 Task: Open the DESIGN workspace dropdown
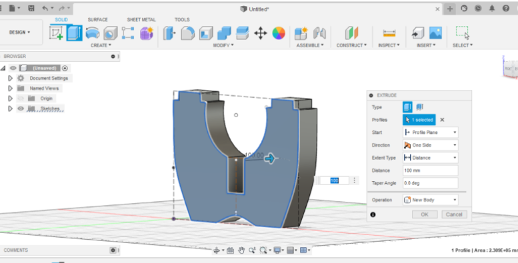point(20,33)
